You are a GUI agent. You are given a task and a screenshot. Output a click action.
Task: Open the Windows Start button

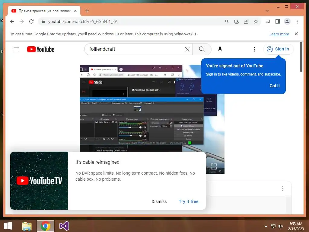[x=8, y=226]
